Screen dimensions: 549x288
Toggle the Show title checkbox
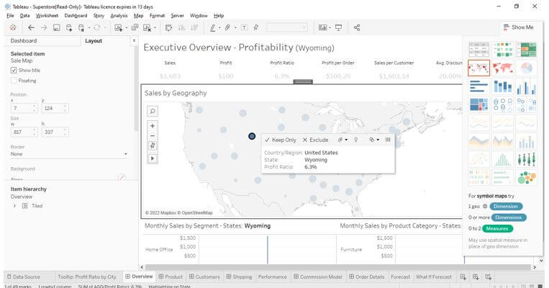14,70
